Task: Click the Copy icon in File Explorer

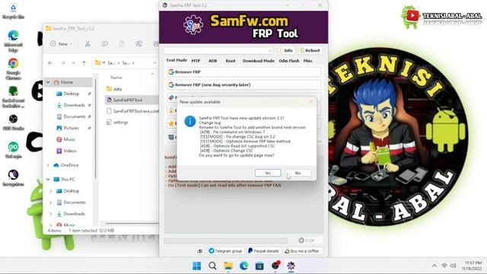Action: [x=105, y=44]
